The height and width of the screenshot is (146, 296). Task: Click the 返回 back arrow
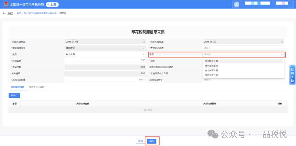(8, 13)
